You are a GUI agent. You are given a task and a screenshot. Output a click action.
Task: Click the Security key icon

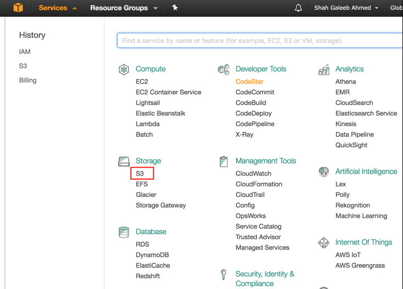point(223,274)
